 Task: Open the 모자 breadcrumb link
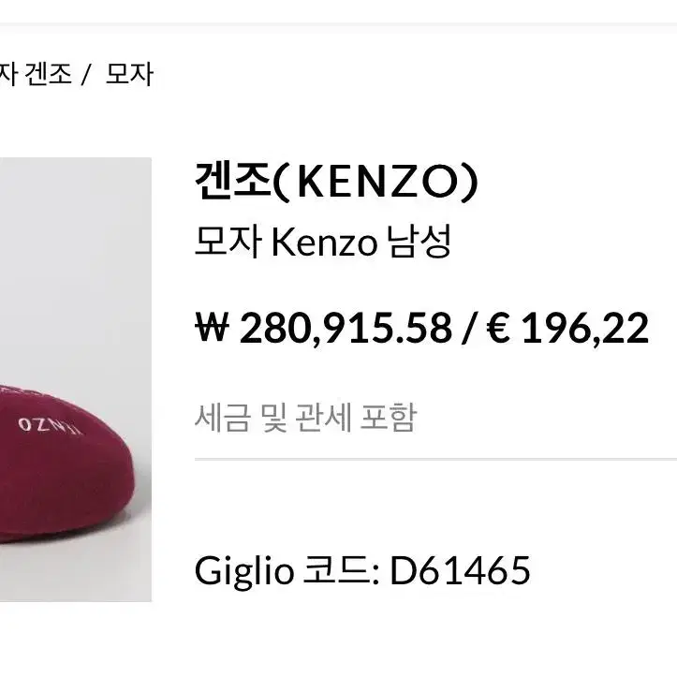pyautogui.click(x=129, y=74)
